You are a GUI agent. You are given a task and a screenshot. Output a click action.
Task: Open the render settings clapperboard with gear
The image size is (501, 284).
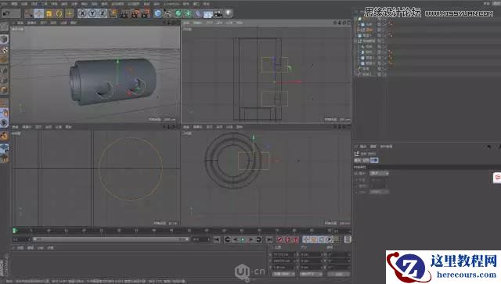(146, 13)
